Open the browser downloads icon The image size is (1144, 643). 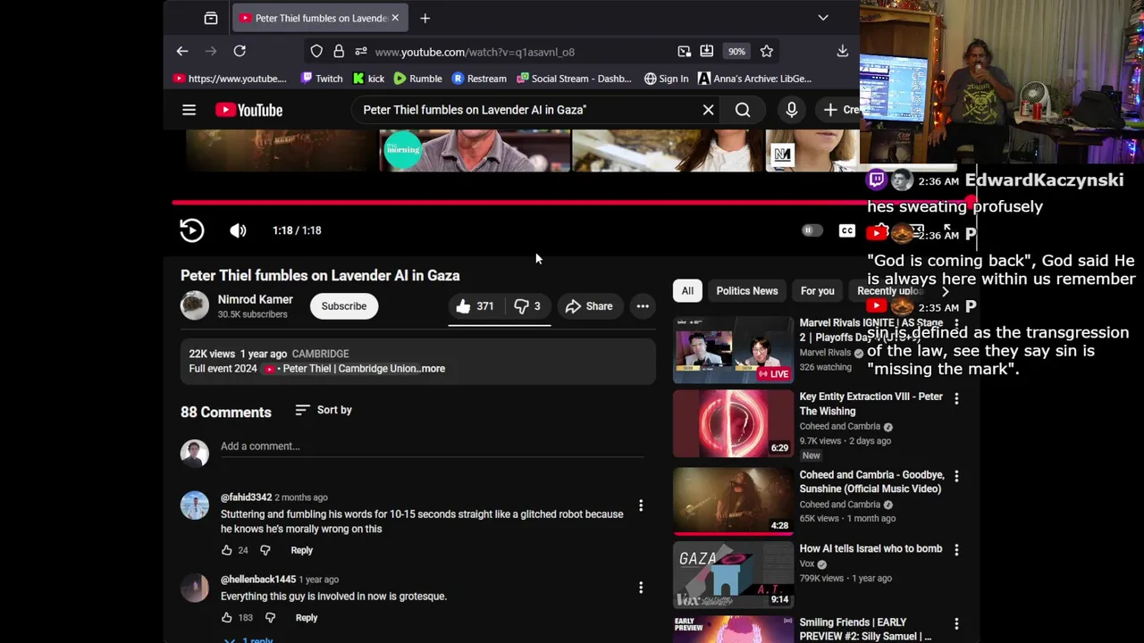pos(842,52)
